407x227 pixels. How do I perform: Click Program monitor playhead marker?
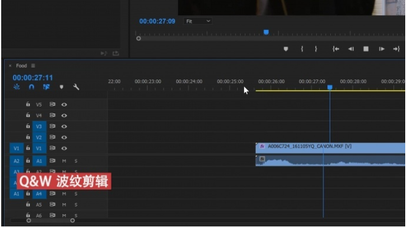point(266,32)
